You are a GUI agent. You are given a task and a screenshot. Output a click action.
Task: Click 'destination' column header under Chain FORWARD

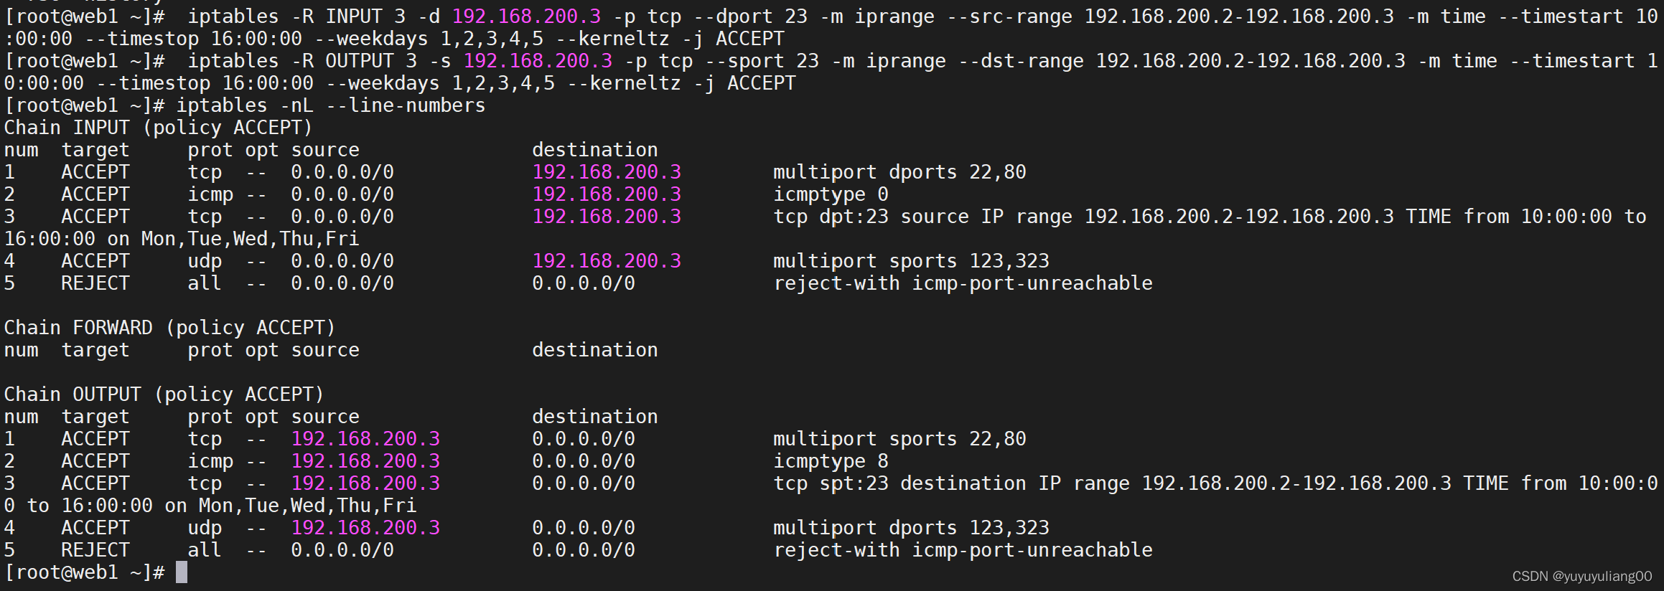(x=595, y=350)
